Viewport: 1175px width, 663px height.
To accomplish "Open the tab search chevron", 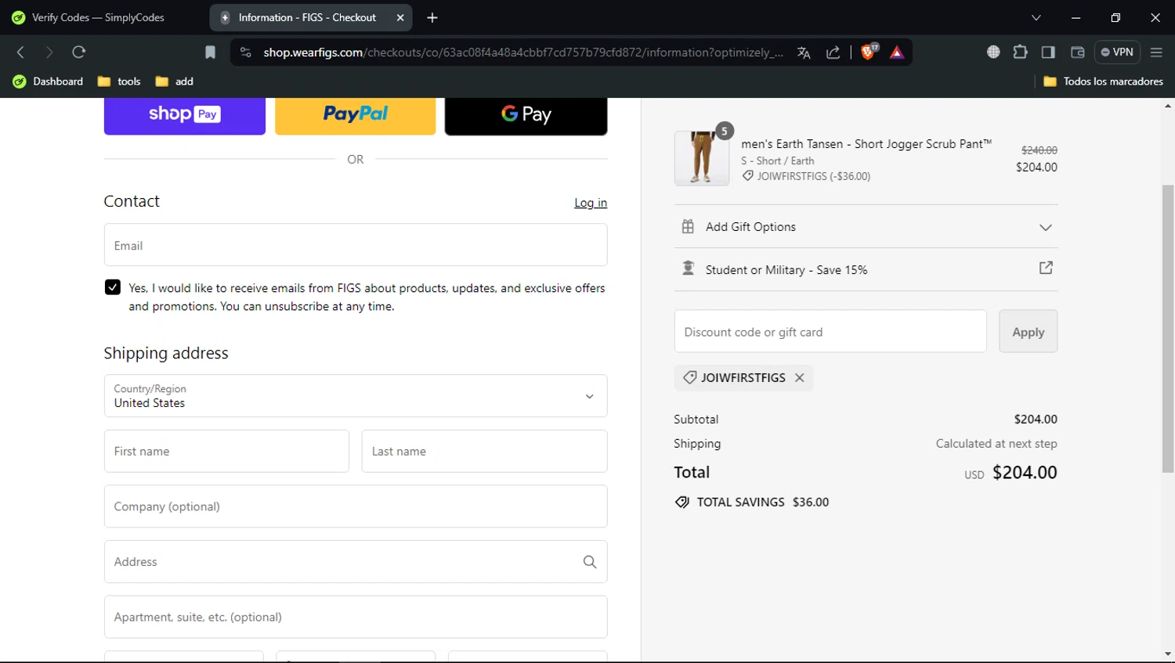I will [x=1036, y=17].
